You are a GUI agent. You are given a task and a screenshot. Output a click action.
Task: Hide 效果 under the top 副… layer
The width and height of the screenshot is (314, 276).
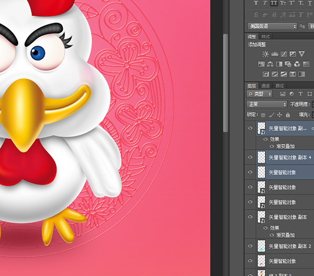(x=265, y=139)
